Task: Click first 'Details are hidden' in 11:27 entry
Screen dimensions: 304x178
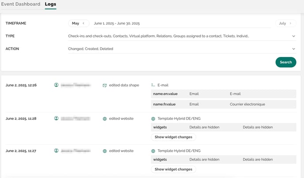Action: coord(204,159)
